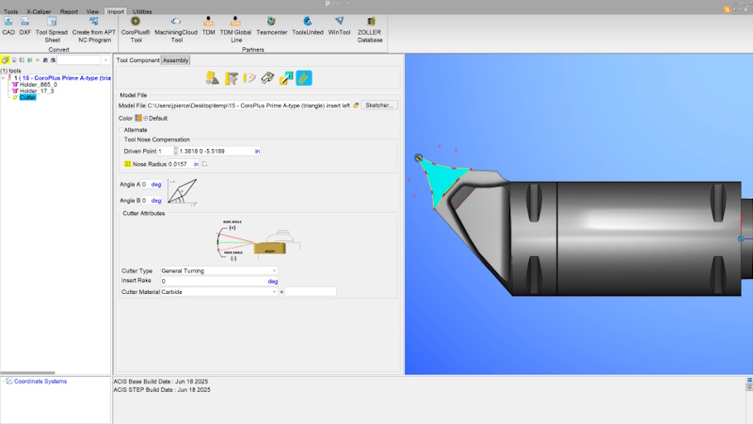Click the first component toolbar icon with triangle
Viewport: 753px width, 424px height.
point(213,78)
